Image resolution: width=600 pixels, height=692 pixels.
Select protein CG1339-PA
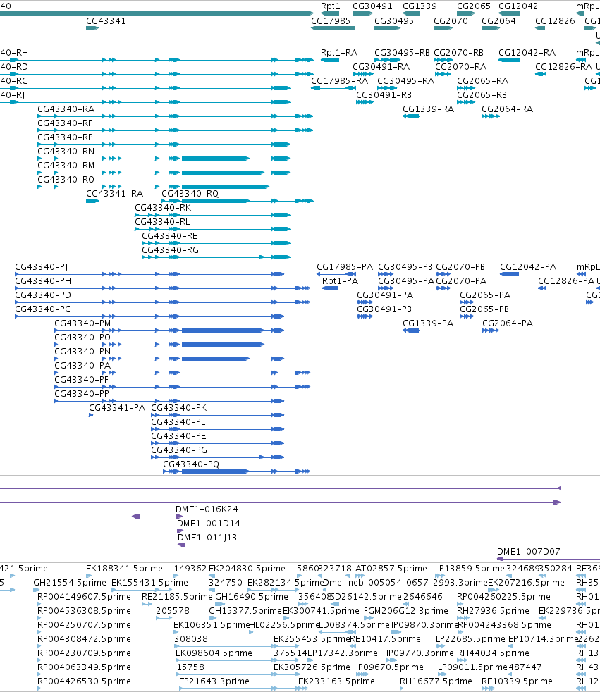pos(428,323)
